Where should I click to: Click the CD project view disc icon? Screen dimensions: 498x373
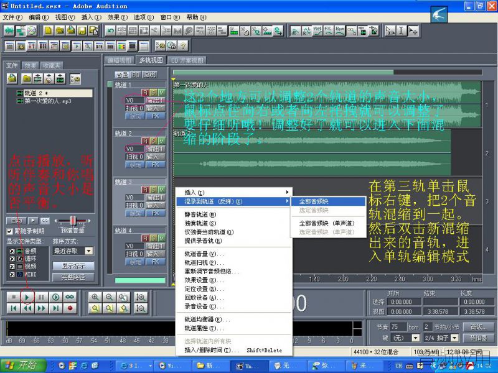click(x=32, y=30)
